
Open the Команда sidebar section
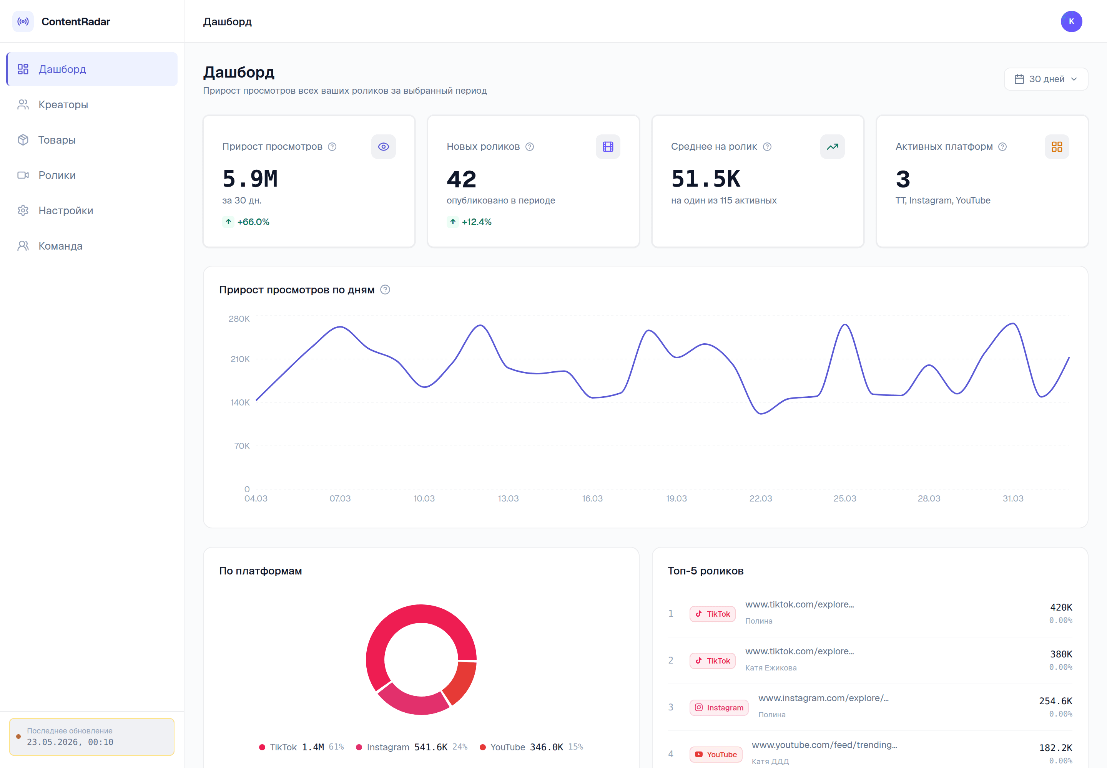92,246
